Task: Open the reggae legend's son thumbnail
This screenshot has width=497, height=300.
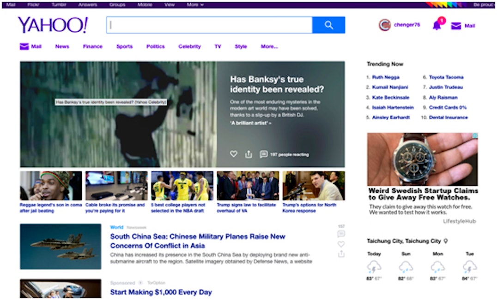Action: [x=51, y=186]
